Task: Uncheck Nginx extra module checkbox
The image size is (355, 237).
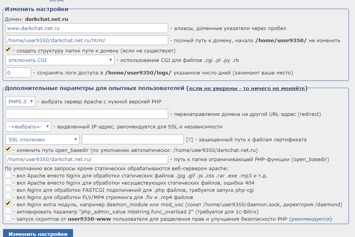Action: tap(8, 203)
